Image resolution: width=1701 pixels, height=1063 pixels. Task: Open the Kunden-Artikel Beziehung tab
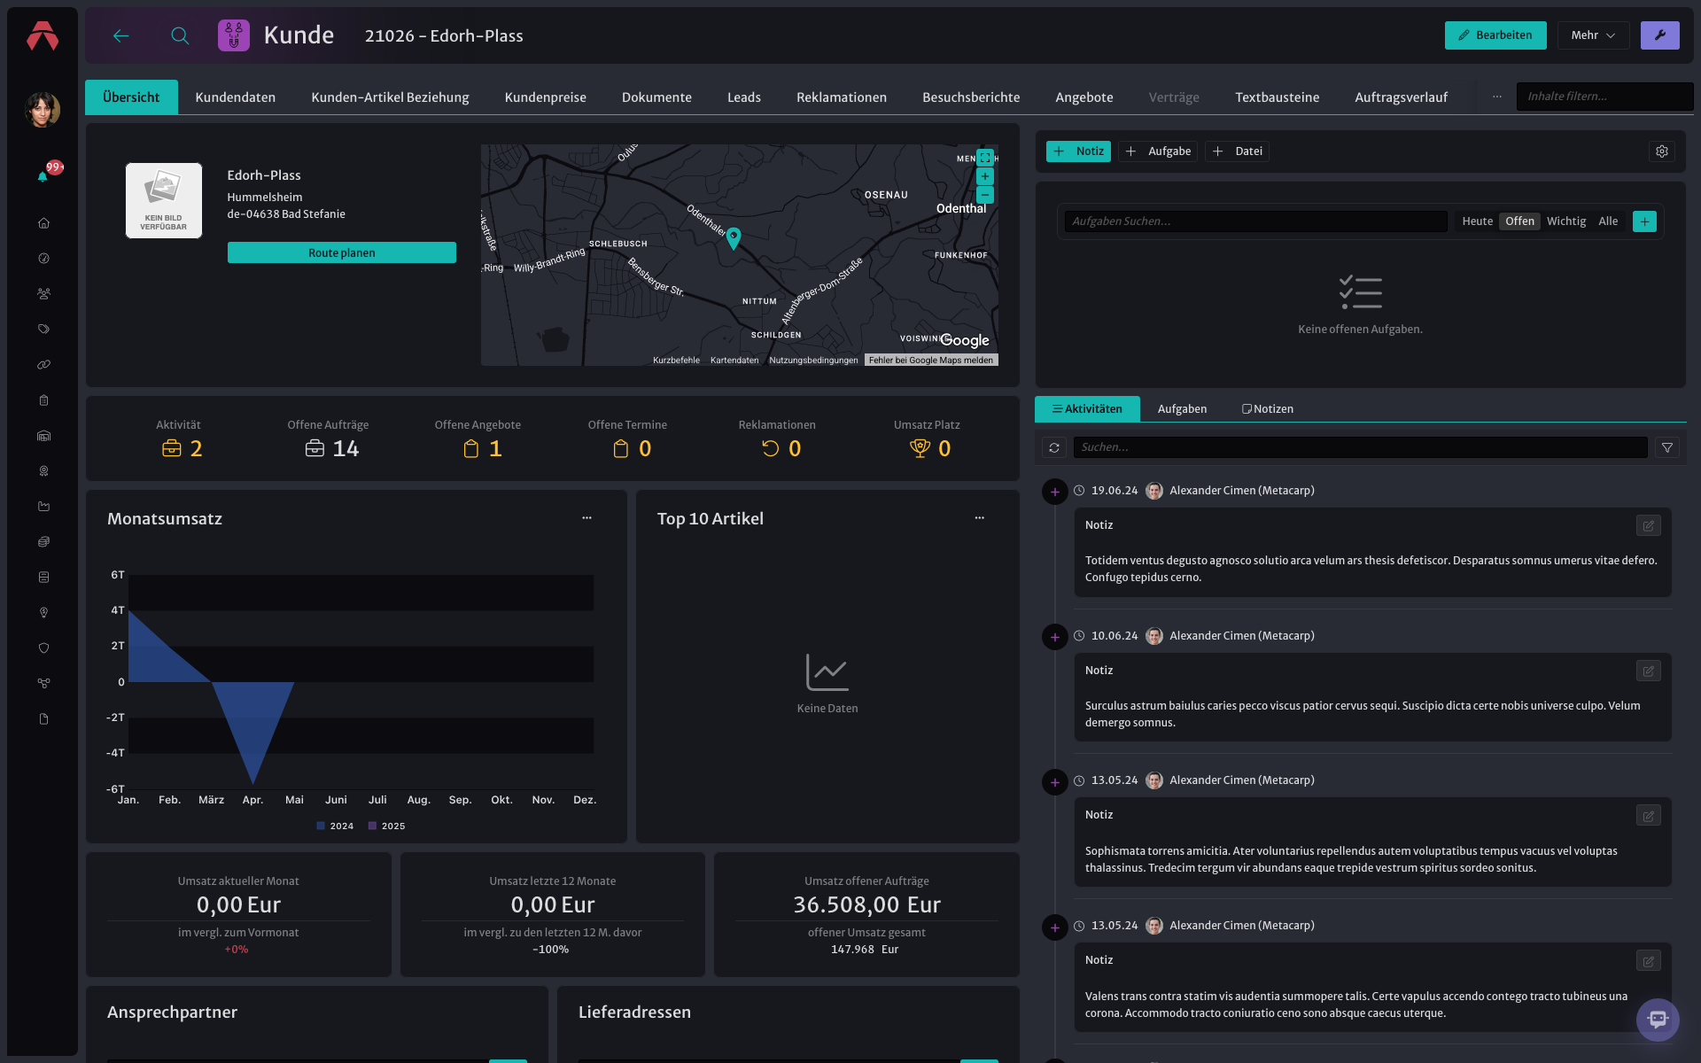390,97
